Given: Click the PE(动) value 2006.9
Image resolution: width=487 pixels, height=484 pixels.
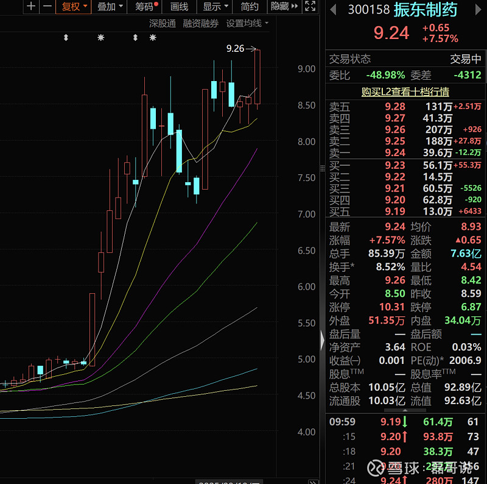Looking at the screenshot, I should click(465, 360).
